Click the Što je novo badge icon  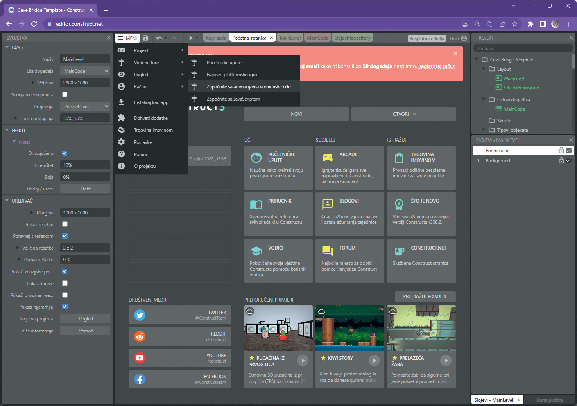coord(399,204)
